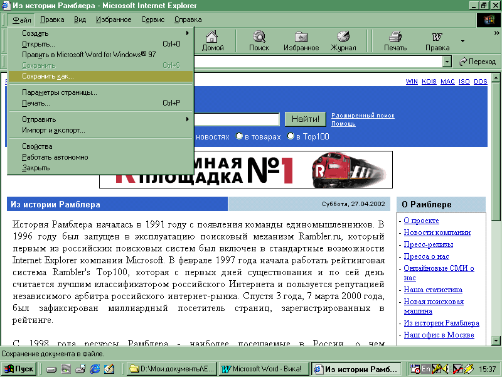Click inside the Rambler search input field
Image resolution: width=502 pixels, height=377 pixels.
[x=237, y=119]
